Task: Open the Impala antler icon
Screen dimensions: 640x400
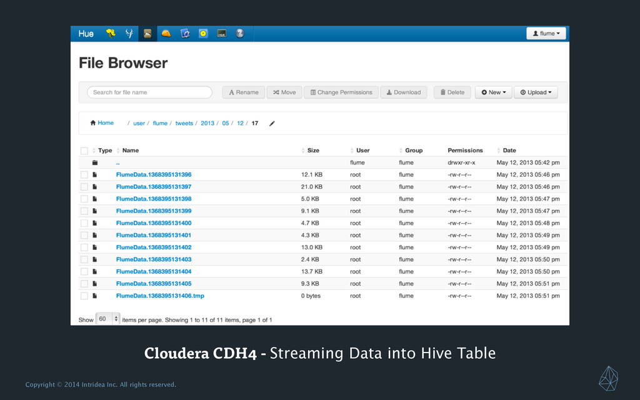Action: [129, 34]
